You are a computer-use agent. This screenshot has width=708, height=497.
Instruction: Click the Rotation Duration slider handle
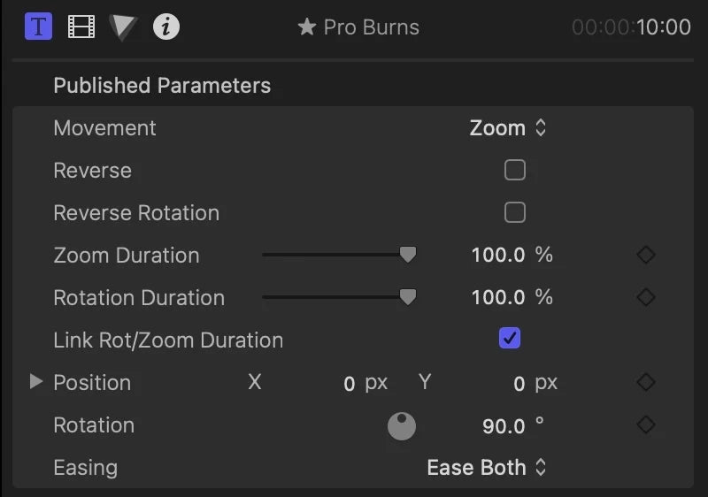tap(407, 298)
